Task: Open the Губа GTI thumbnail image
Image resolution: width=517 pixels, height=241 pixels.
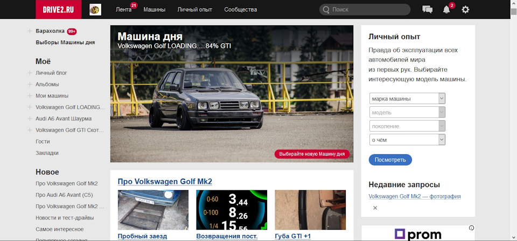Action: point(310,210)
